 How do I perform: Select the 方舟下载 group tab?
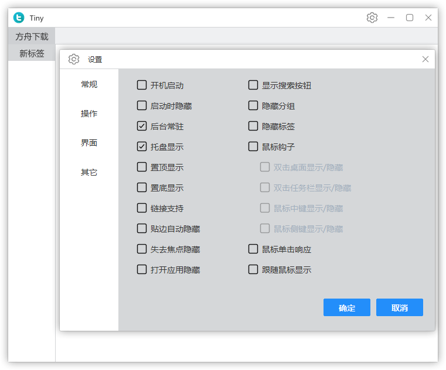(32, 36)
